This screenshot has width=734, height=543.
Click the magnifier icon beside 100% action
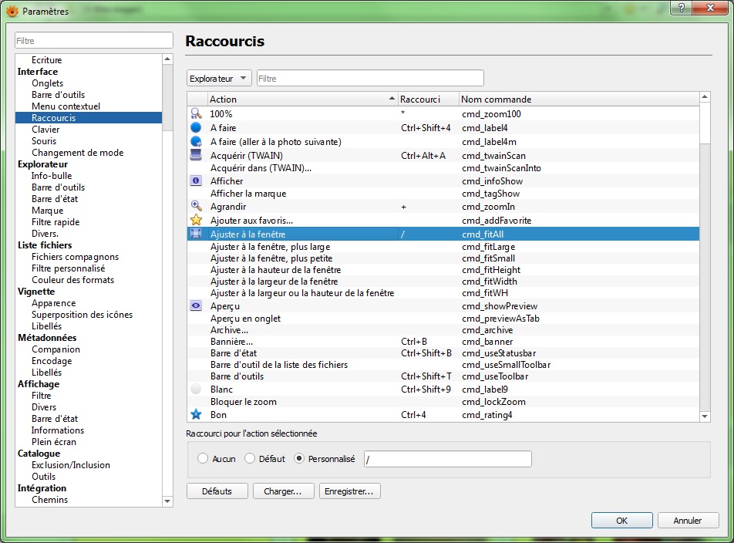click(196, 113)
